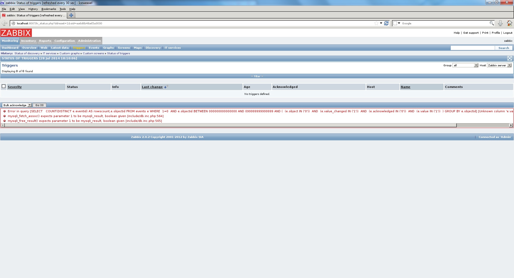Open the Dashboard submenu link
The width and height of the screenshot is (514, 278).
point(10,48)
